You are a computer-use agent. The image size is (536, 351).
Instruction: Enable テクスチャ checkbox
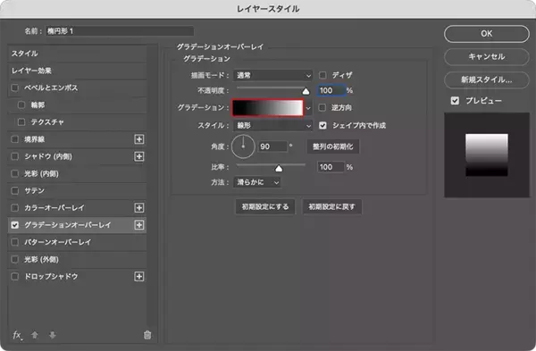21,122
